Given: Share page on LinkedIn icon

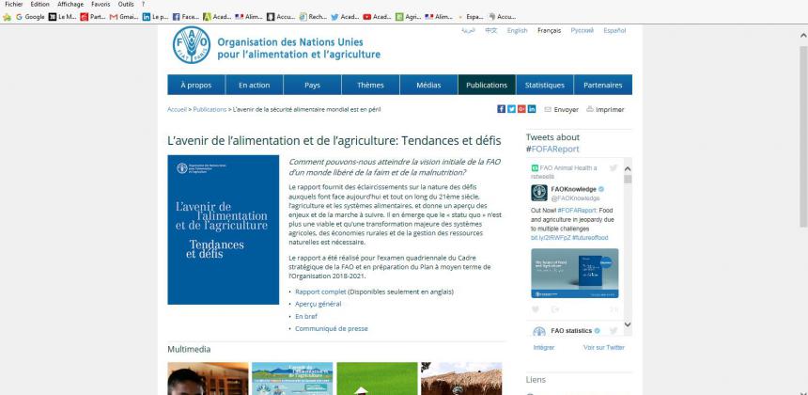Looking at the screenshot, I should point(532,109).
